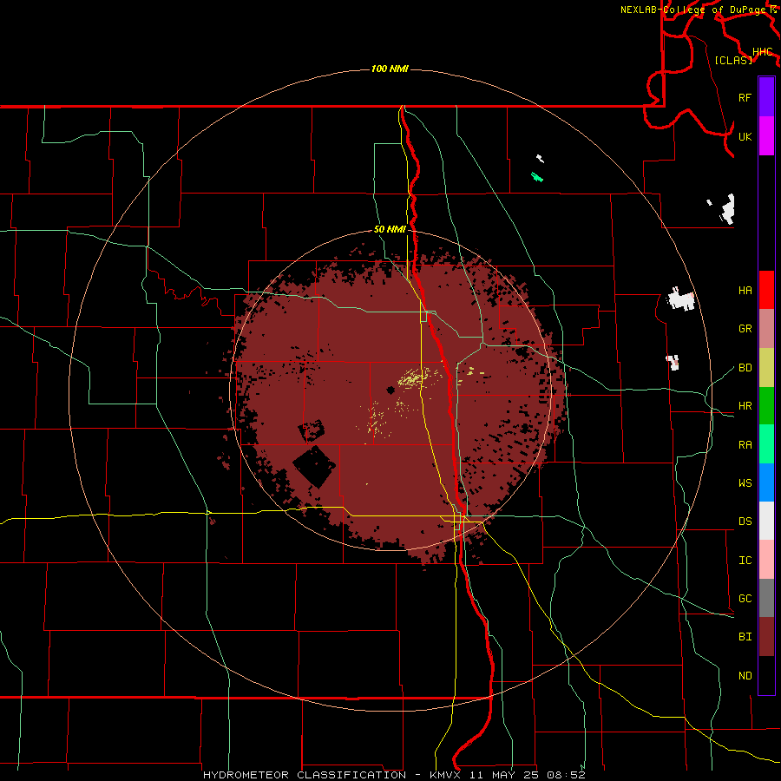
Task: Click the GR legend color swatch
Action: click(766, 328)
